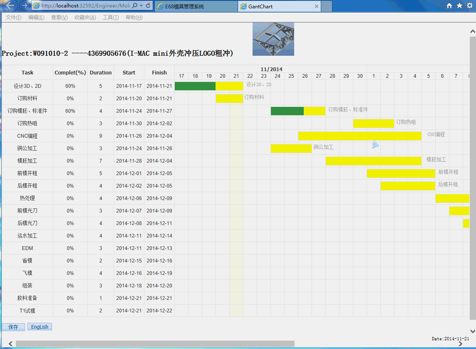Open the 收藏夹(A) menu
476x349 pixels.
(85, 17)
